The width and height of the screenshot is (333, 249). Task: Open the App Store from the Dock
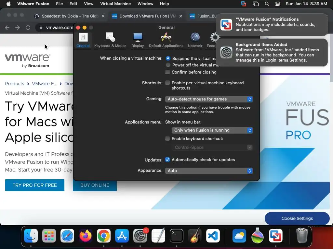[x=122, y=236]
